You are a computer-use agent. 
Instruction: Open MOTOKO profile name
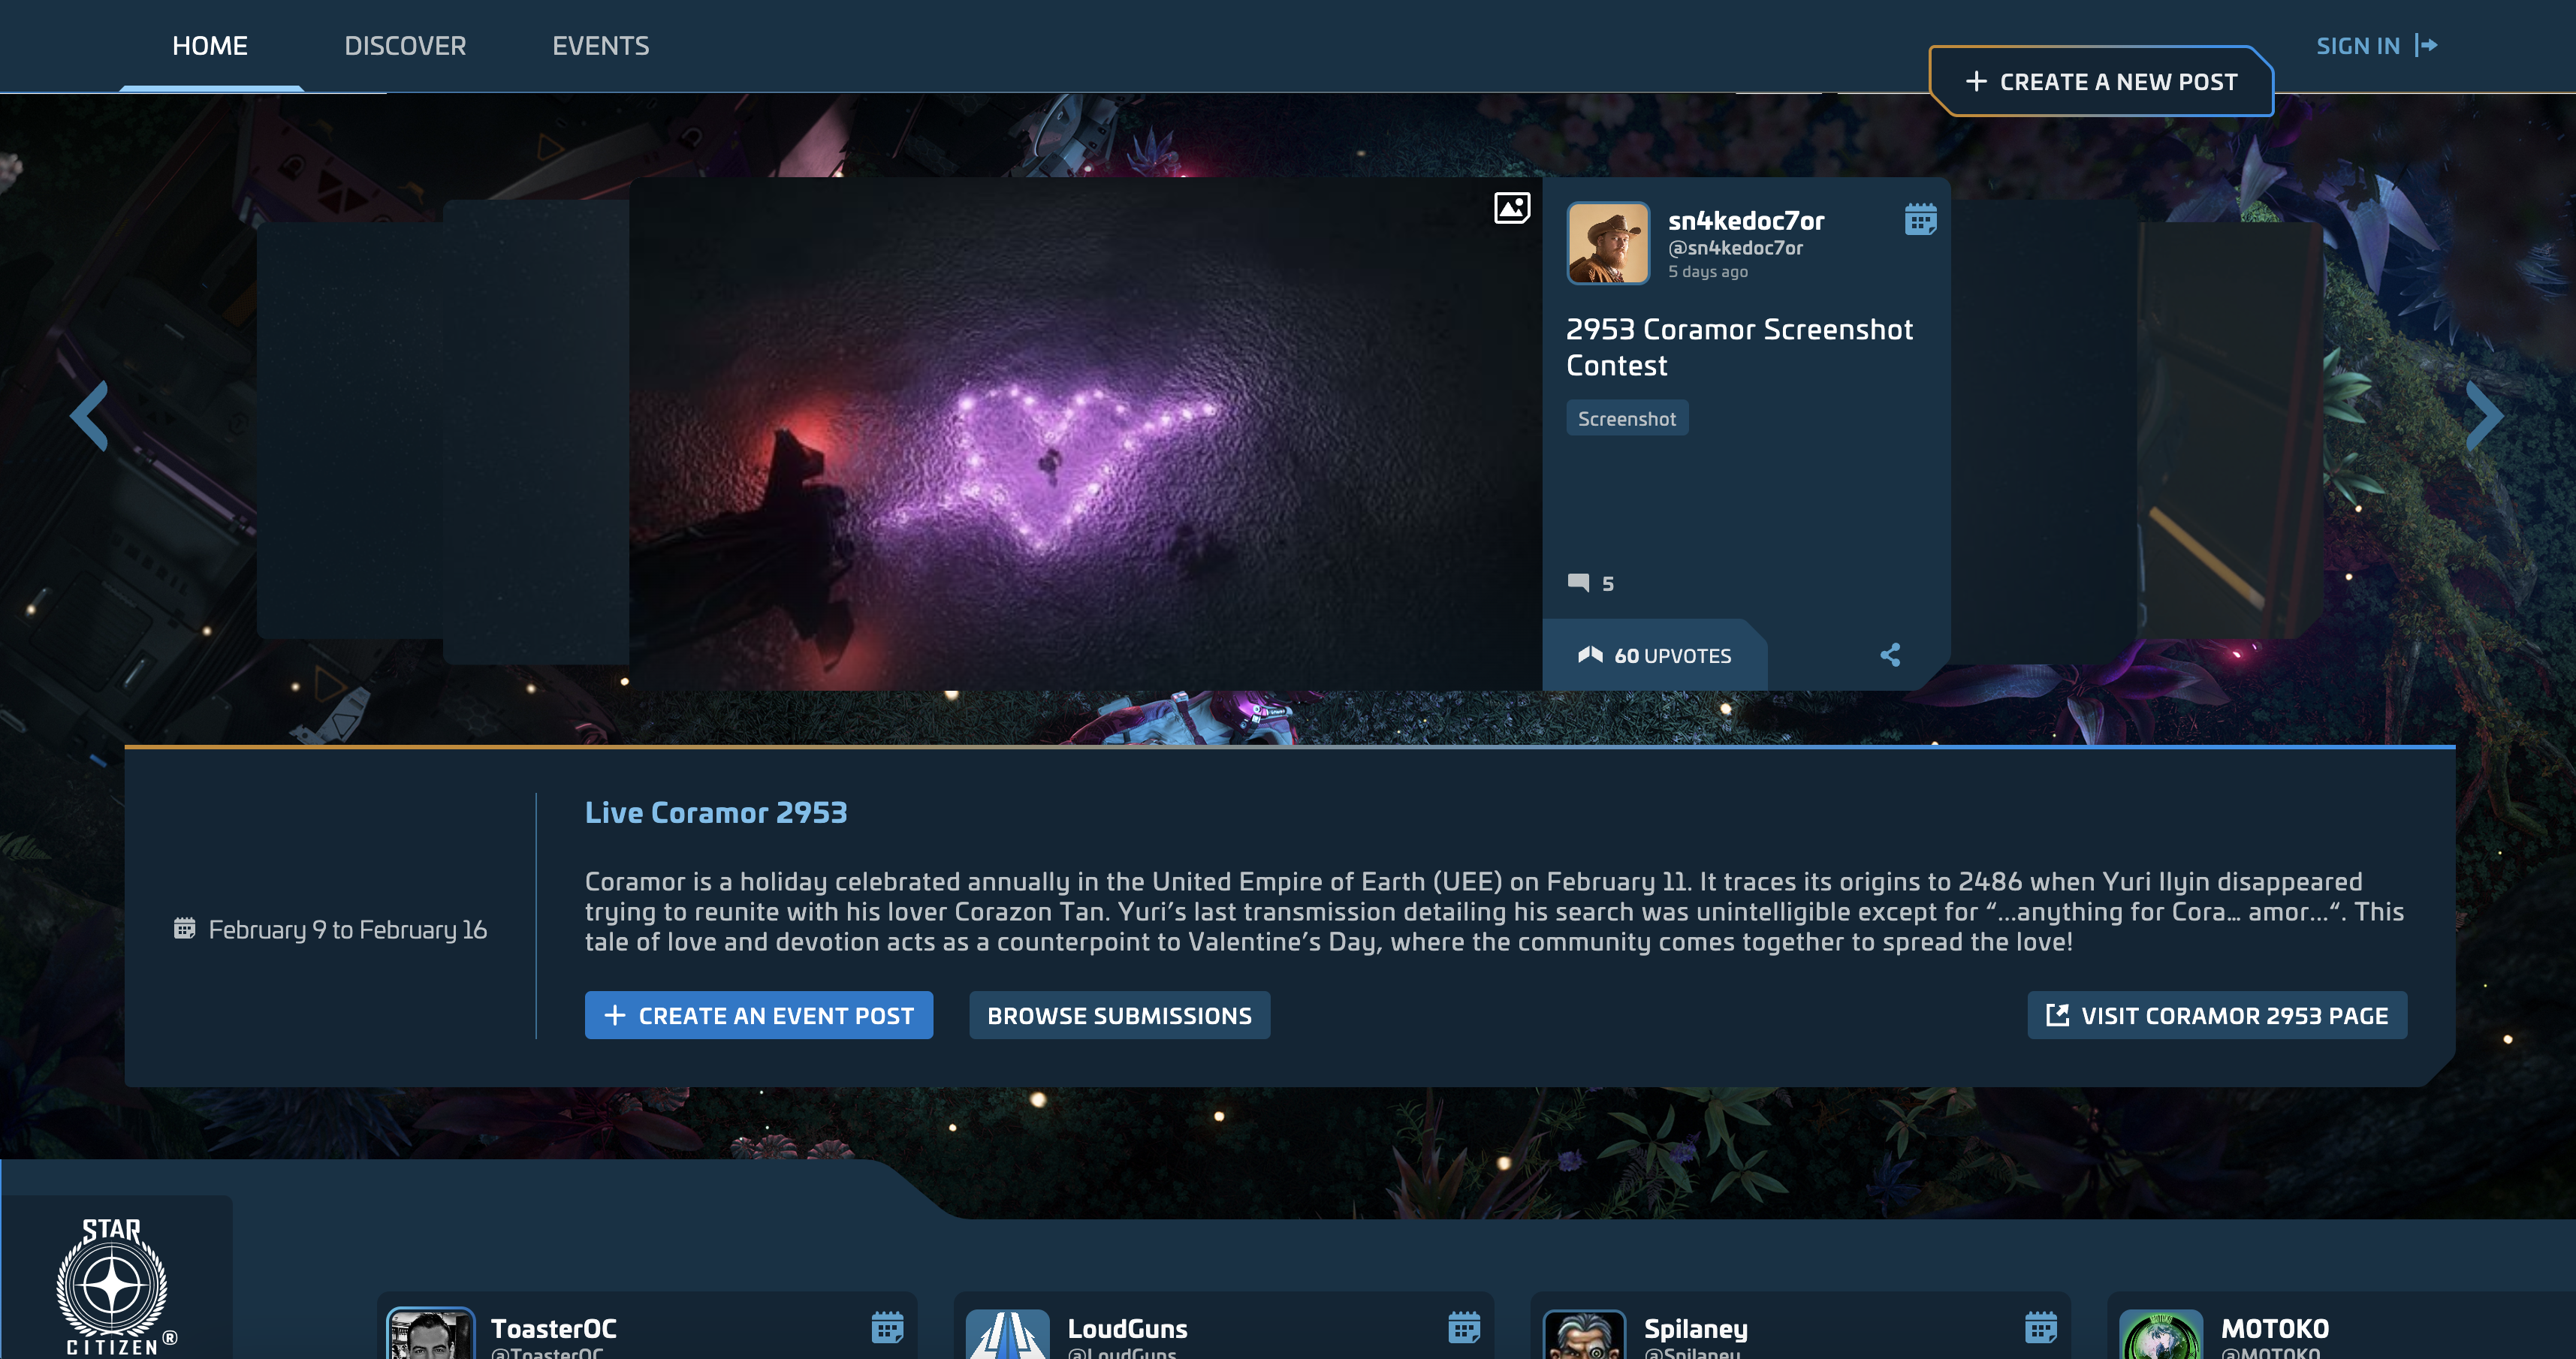(x=2275, y=1329)
